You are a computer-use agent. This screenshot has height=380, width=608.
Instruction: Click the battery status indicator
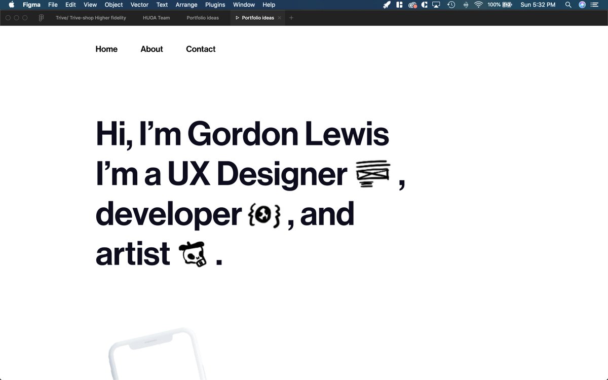point(500,5)
